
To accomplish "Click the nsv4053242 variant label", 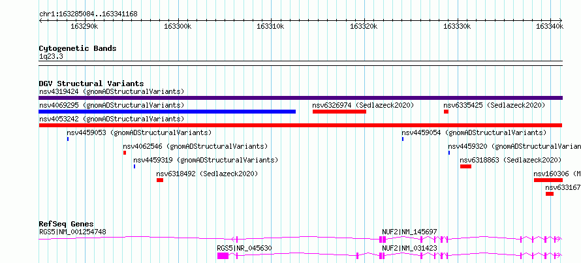I will pyautogui.click(x=112, y=119).
